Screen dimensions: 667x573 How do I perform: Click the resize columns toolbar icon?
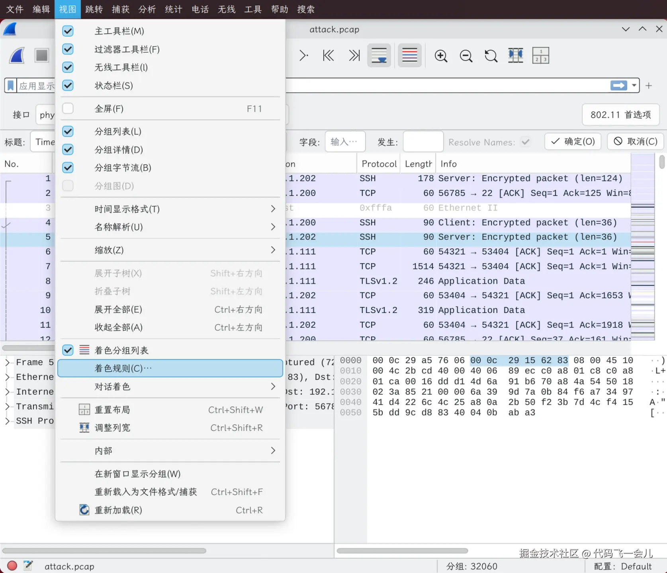(516, 55)
